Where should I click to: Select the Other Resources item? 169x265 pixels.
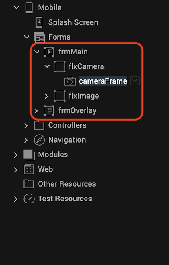[x=60, y=184]
